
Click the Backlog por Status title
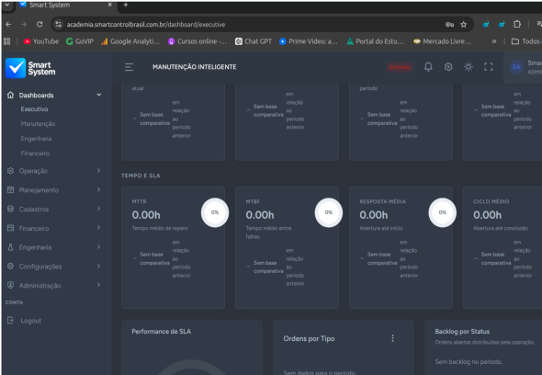(462, 332)
